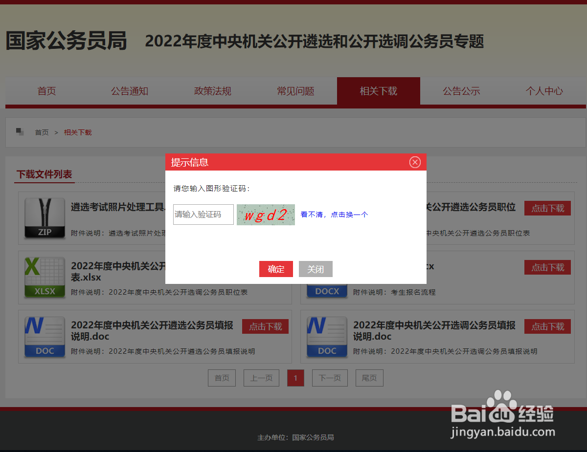
Task: Dismiss dialog with the 关闭 button
Action: (316, 269)
